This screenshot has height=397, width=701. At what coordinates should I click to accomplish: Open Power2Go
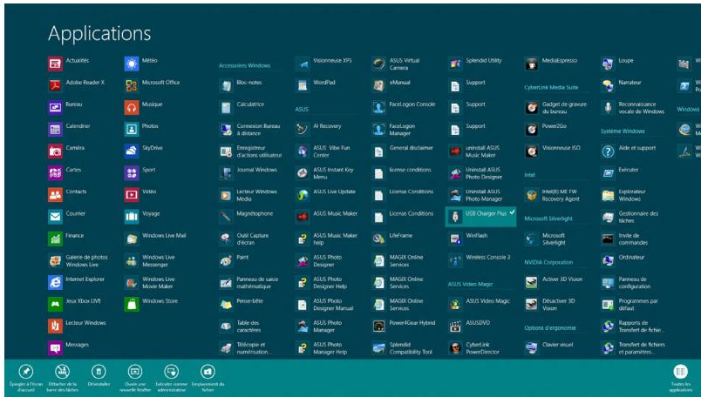(x=547, y=129)
